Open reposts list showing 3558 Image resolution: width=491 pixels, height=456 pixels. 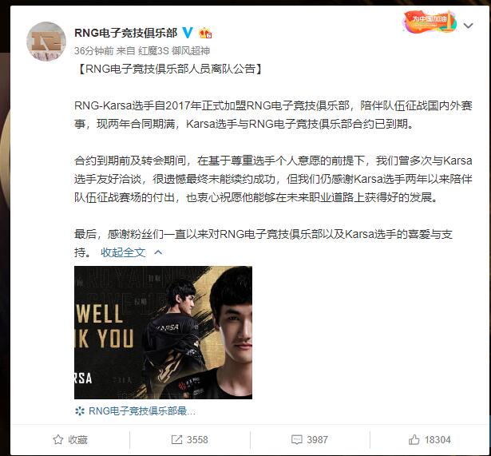click(190, 440)
